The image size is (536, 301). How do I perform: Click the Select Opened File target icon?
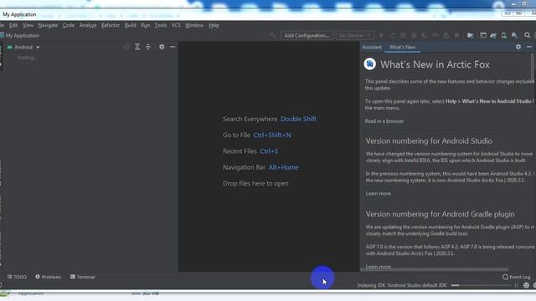[126, 47]
